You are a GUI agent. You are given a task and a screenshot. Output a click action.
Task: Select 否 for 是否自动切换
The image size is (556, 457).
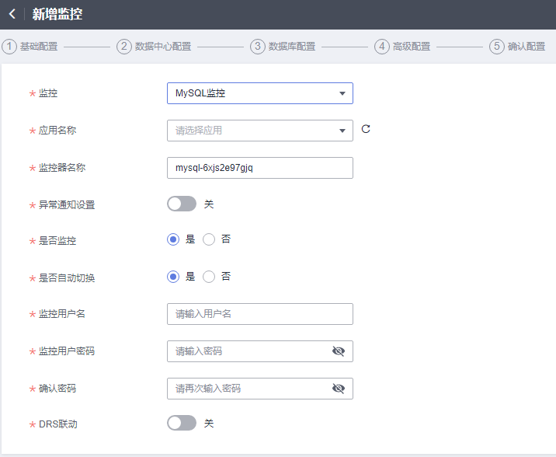(209, 277)
